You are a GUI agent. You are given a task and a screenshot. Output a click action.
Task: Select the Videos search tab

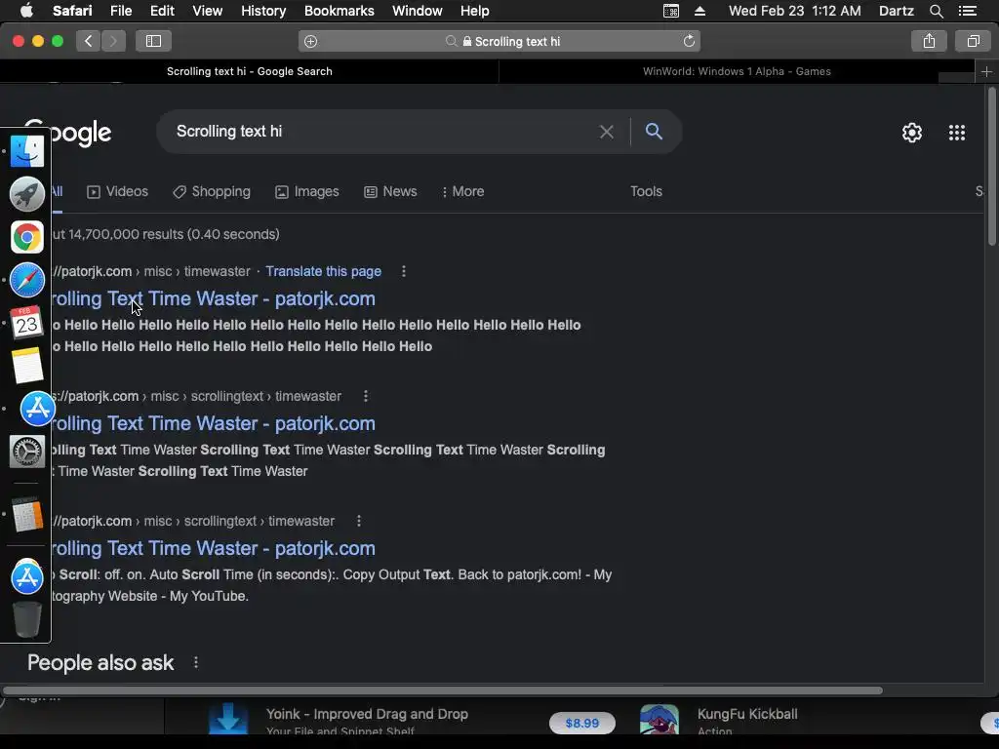point(118,192)
